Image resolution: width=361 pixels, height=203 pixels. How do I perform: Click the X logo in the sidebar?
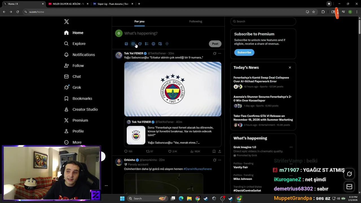(x=67, y=22)
